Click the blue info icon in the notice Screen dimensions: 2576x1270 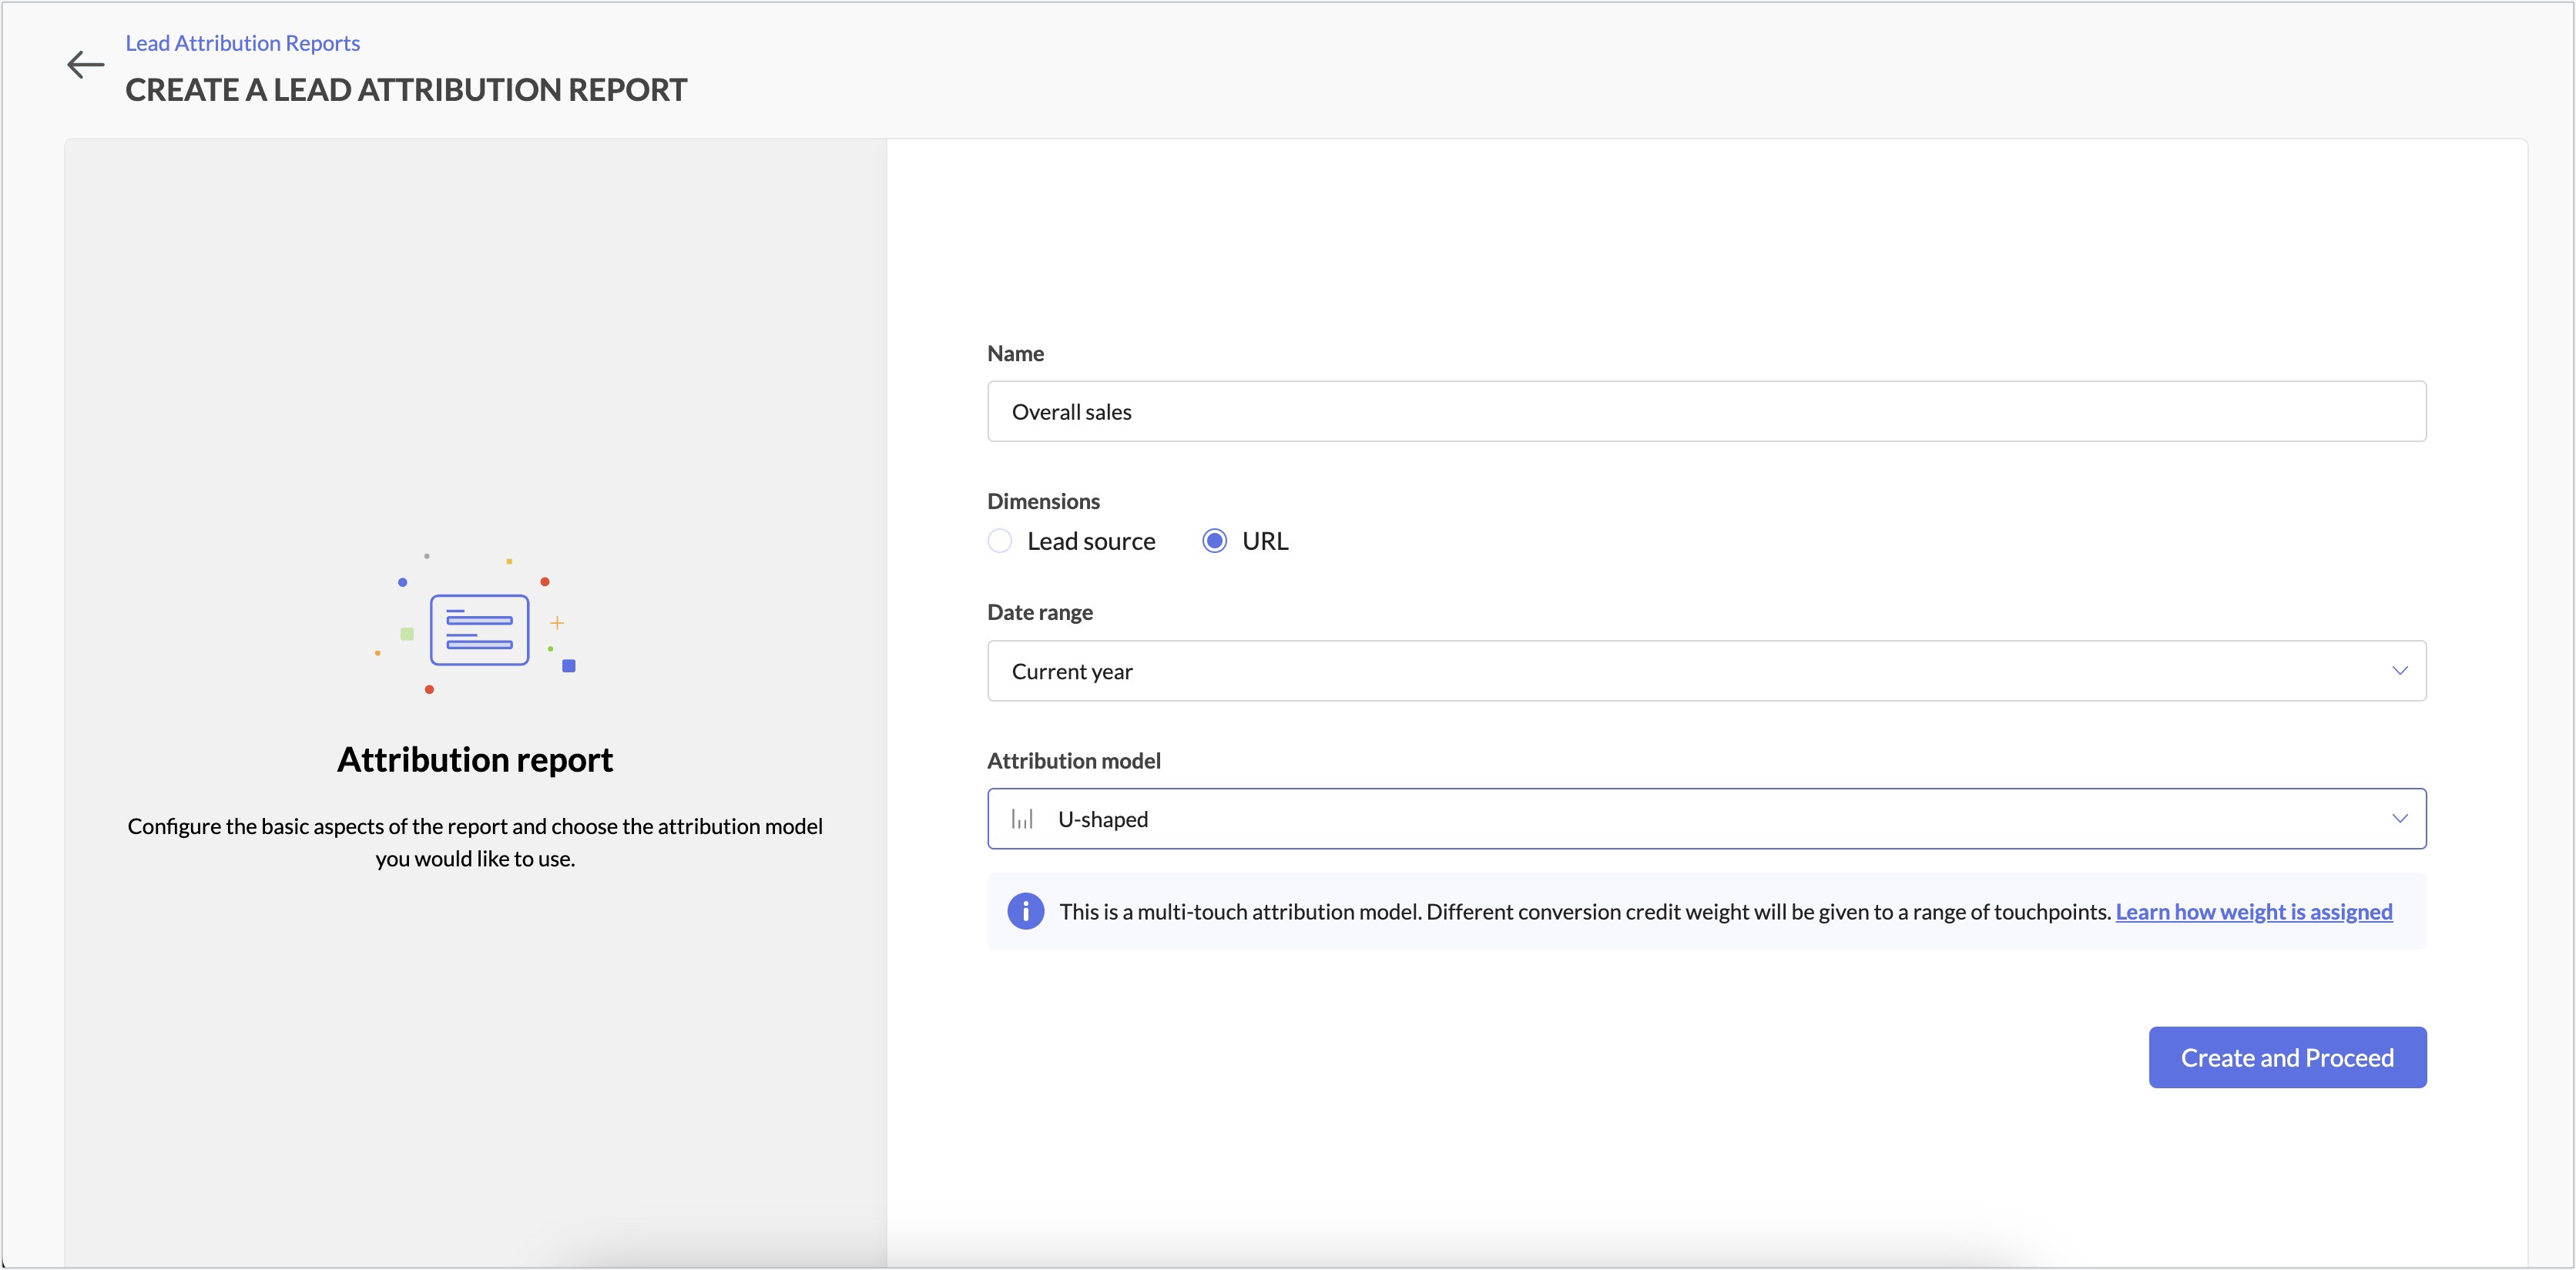click(1025, 911)
